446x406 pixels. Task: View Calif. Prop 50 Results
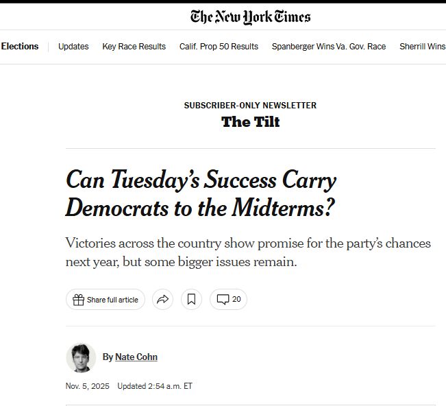(219, 47)
